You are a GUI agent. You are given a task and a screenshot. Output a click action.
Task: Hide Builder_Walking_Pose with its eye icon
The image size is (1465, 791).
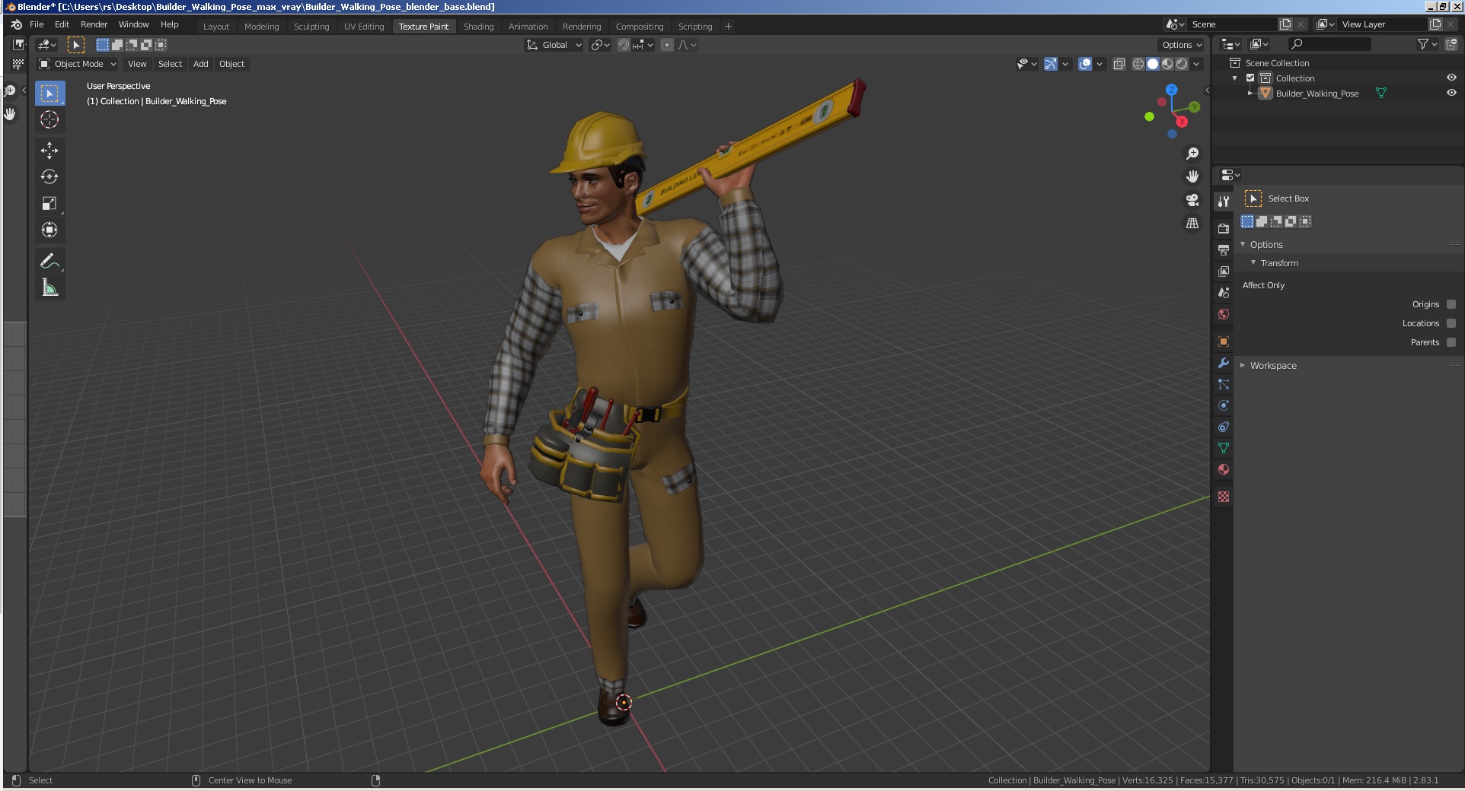pos(1451,93)
